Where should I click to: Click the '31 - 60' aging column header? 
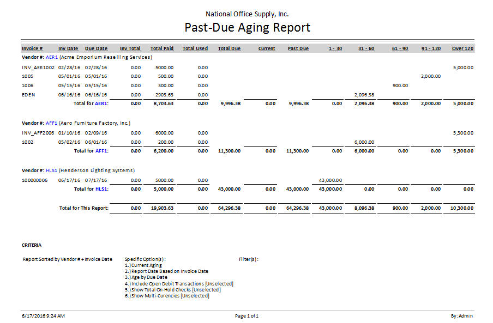click(366, 48)
